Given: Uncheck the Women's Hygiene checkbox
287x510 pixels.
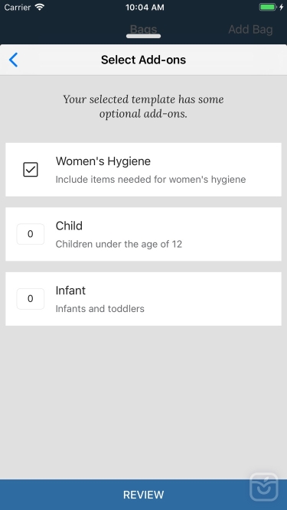Looking at the screenshot, I should 31,170.
